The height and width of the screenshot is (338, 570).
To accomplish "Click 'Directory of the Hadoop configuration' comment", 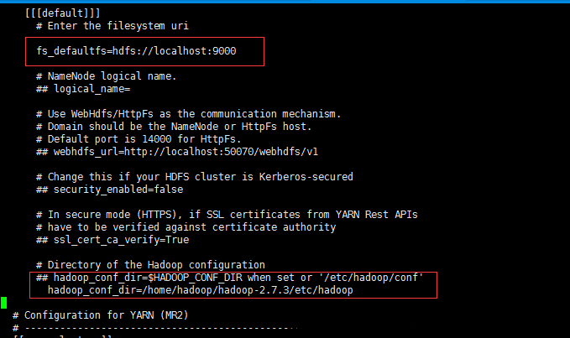I will [151, 264].
